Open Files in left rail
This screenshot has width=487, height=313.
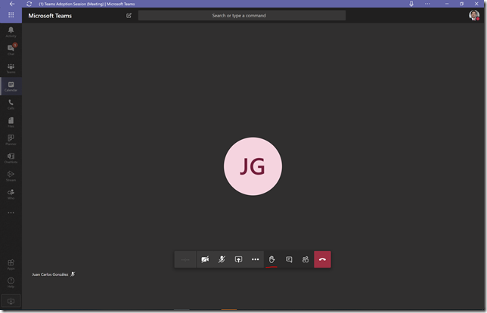click(x=11, y=122)
